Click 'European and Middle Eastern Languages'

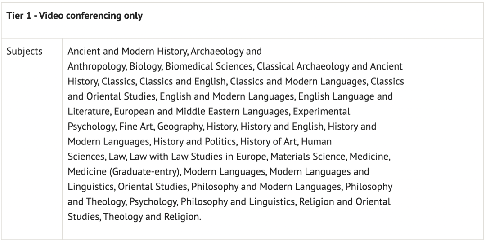[x=202, y=112]
